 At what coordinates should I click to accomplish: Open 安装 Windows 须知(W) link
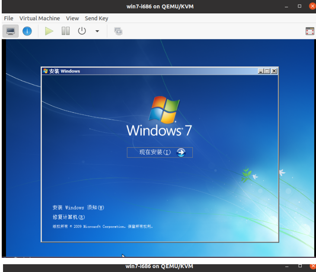tap(78, 208)
